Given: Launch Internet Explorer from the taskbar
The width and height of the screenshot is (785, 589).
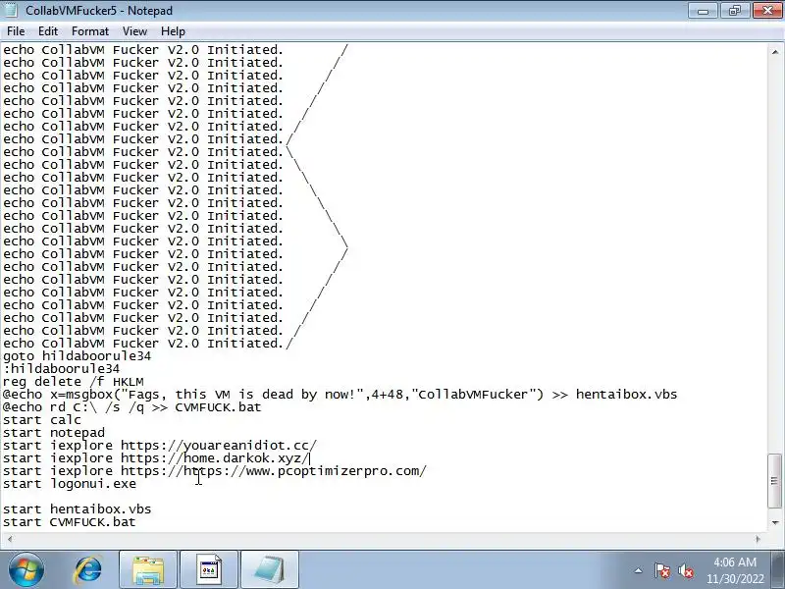Looking at the screenshot, I should pyautogui.click(x=87, y=570).
